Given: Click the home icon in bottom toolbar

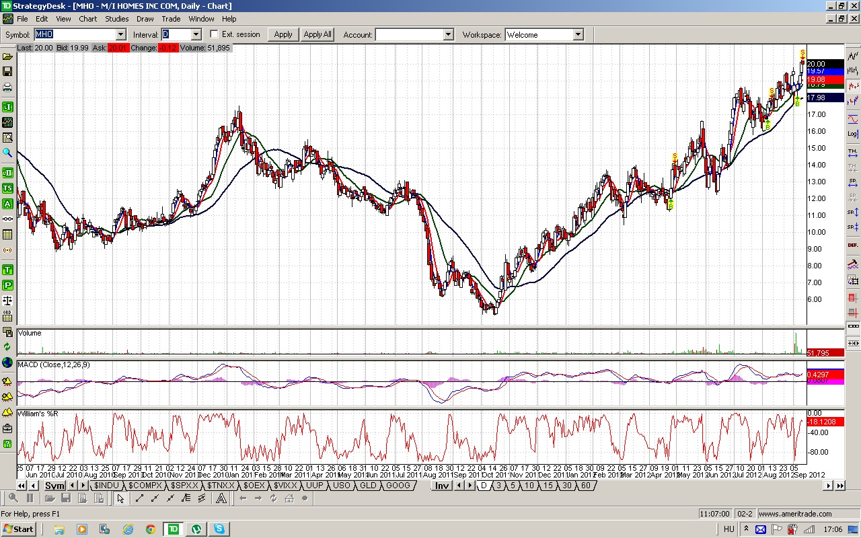Looking at the screenshot, I should coord(289,498).
